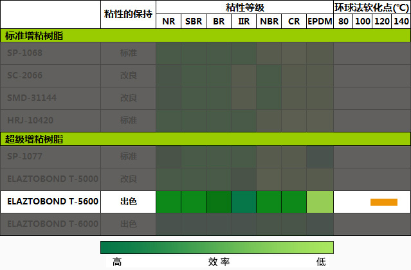Click 改良 in the SMD-31144 row

(x=129, y=98)
